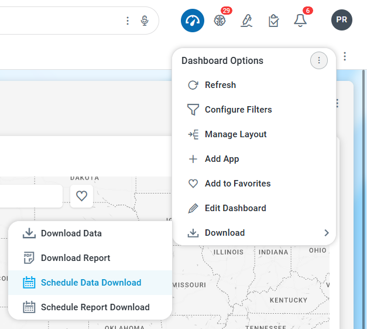Click Download Data in submenu
The height and width of the screenshot is (329, 367).
(71, 233)
